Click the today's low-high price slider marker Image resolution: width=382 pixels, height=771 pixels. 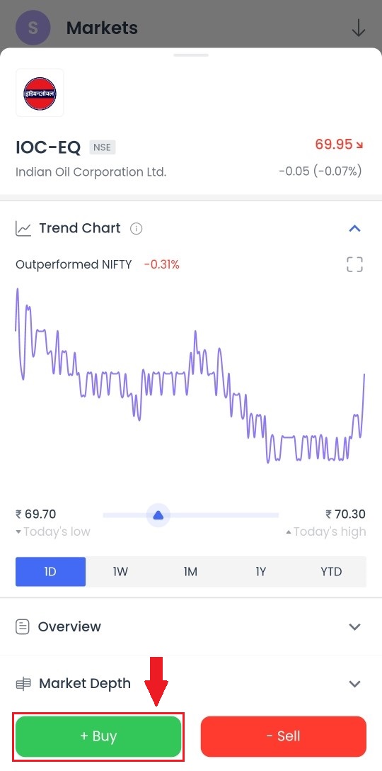pyautogui.click(x=158, y=515)
